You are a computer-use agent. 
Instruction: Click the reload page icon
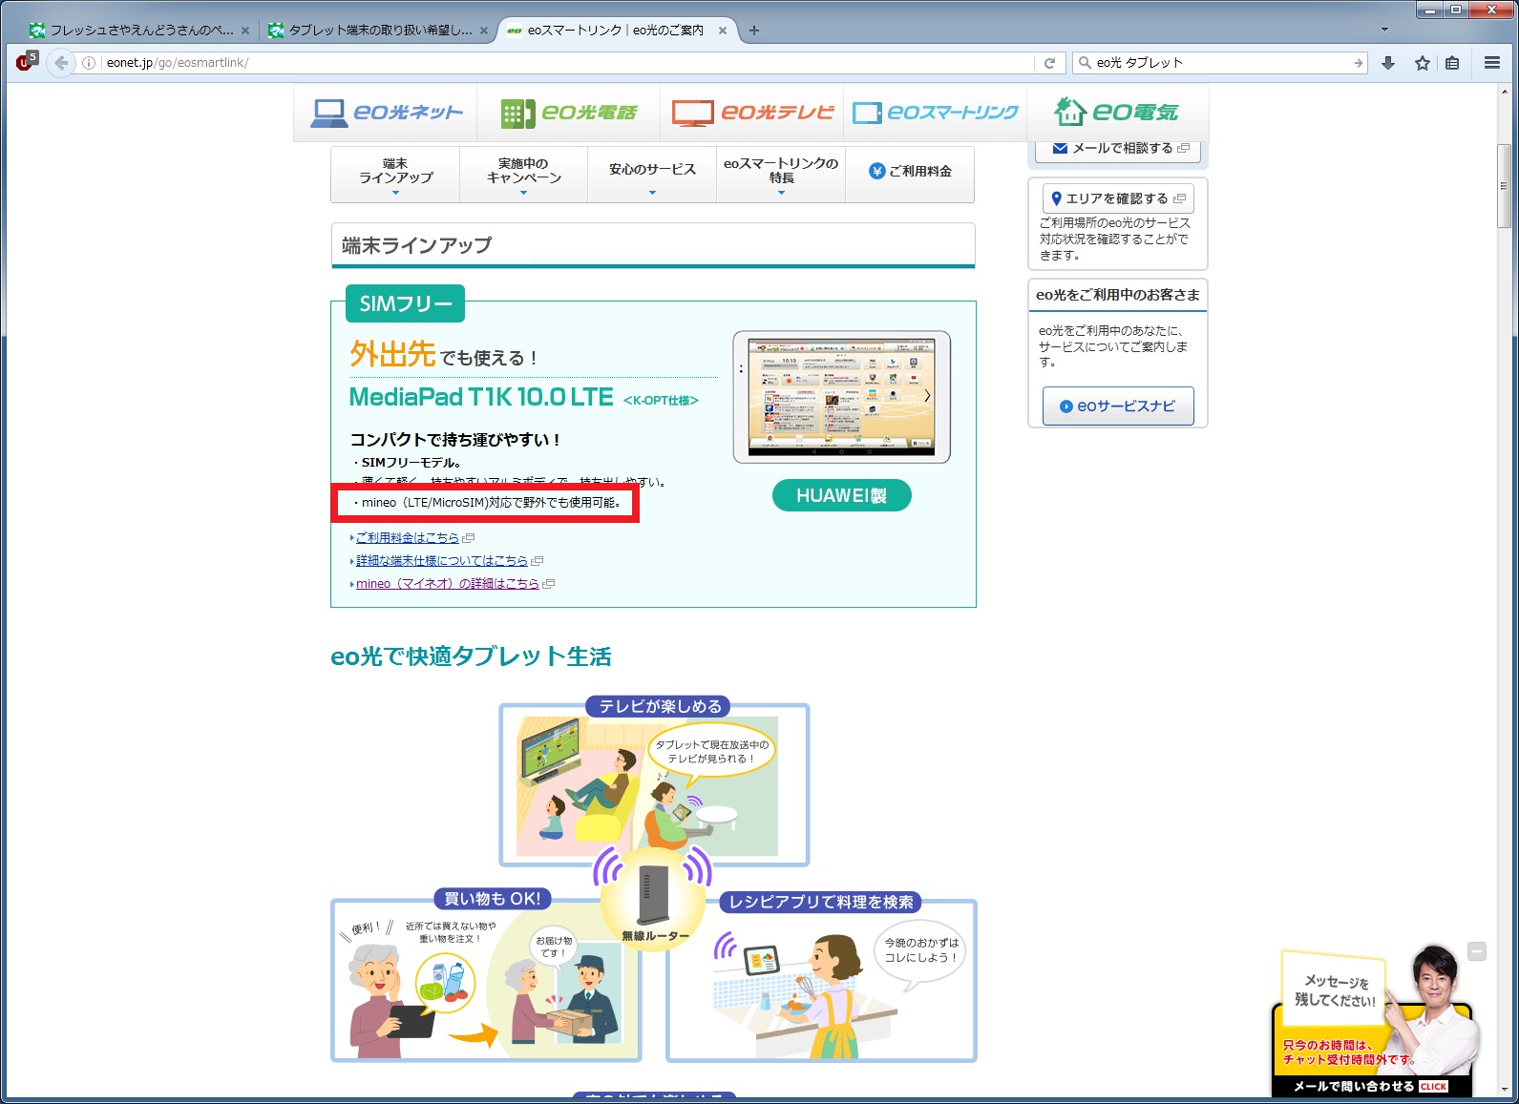coord(1049,63)
